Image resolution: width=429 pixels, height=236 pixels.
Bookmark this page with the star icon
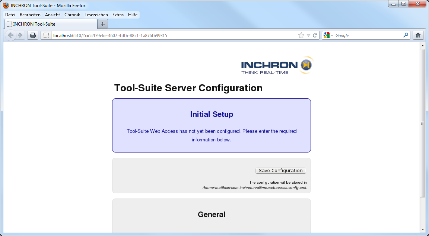click(x=301, y=35)
